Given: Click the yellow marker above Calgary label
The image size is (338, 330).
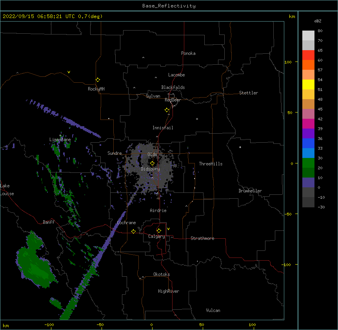Looking at the screenshot, I should click(x=159, y=231).
